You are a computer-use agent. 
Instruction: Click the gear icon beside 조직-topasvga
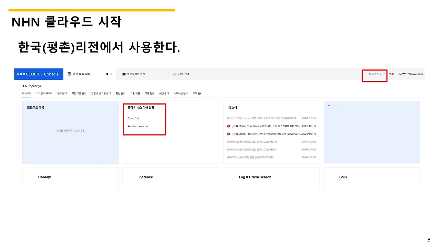(107, 74)
